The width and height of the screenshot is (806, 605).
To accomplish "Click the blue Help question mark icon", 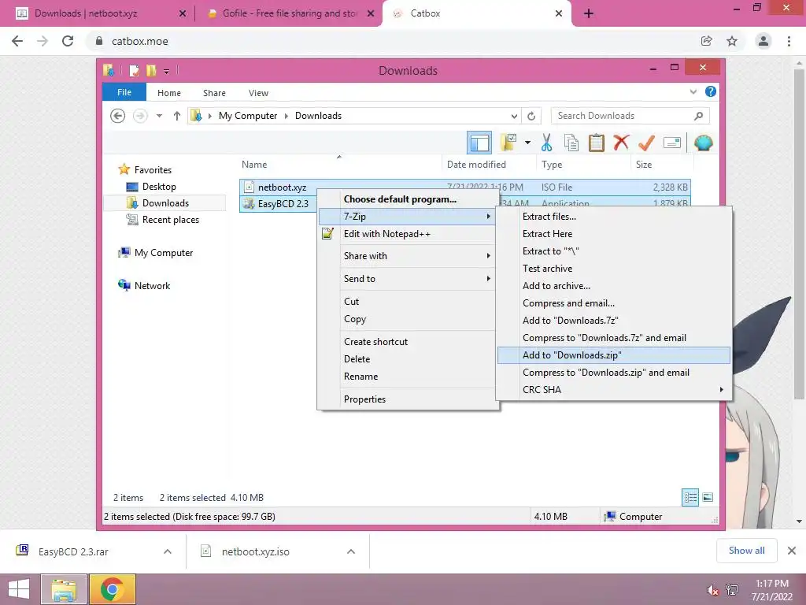I will 711,91.
